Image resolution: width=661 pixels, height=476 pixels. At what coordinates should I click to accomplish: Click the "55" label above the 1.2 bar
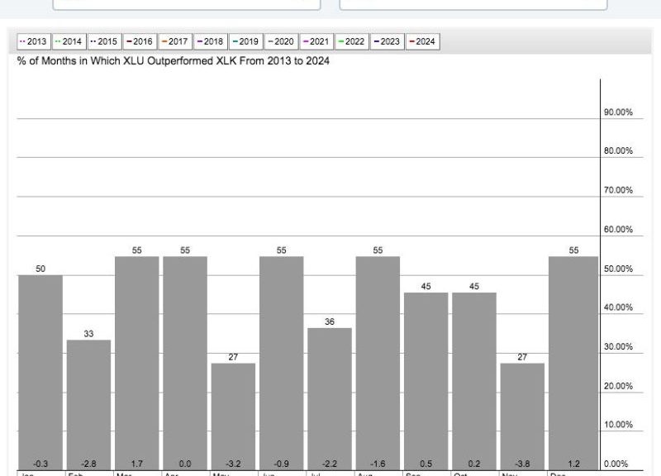coord(573,250)
